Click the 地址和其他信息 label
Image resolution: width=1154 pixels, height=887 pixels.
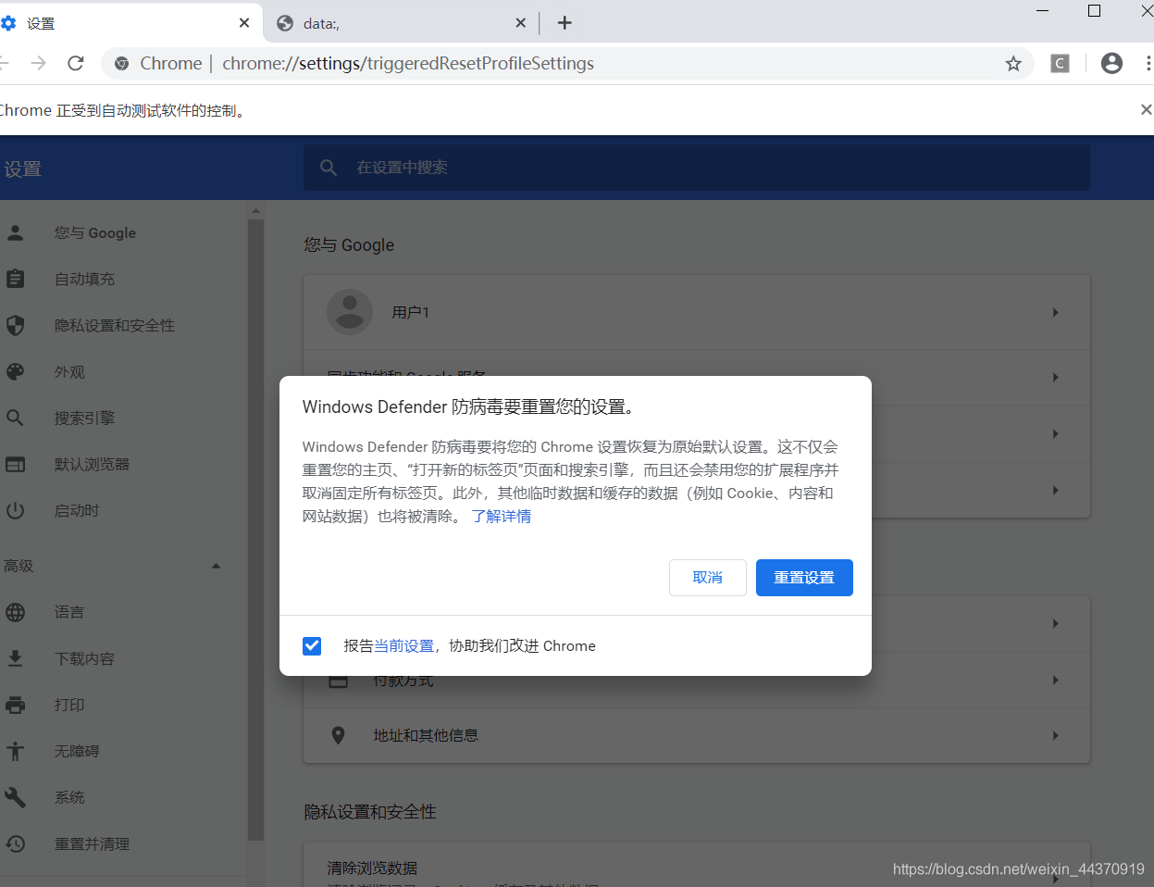[x=426, y=735]
